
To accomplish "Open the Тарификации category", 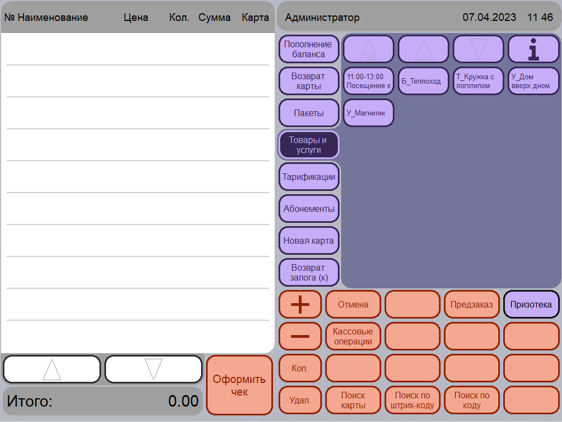I will click(309, 177).
